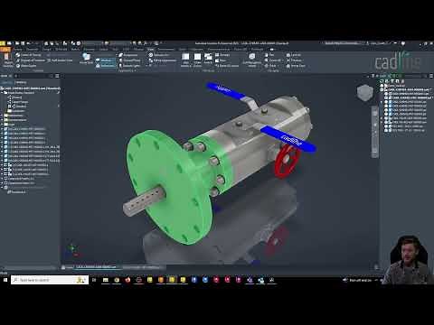Open the User Interface options

185,60
